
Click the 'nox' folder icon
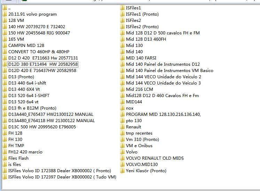122,108
